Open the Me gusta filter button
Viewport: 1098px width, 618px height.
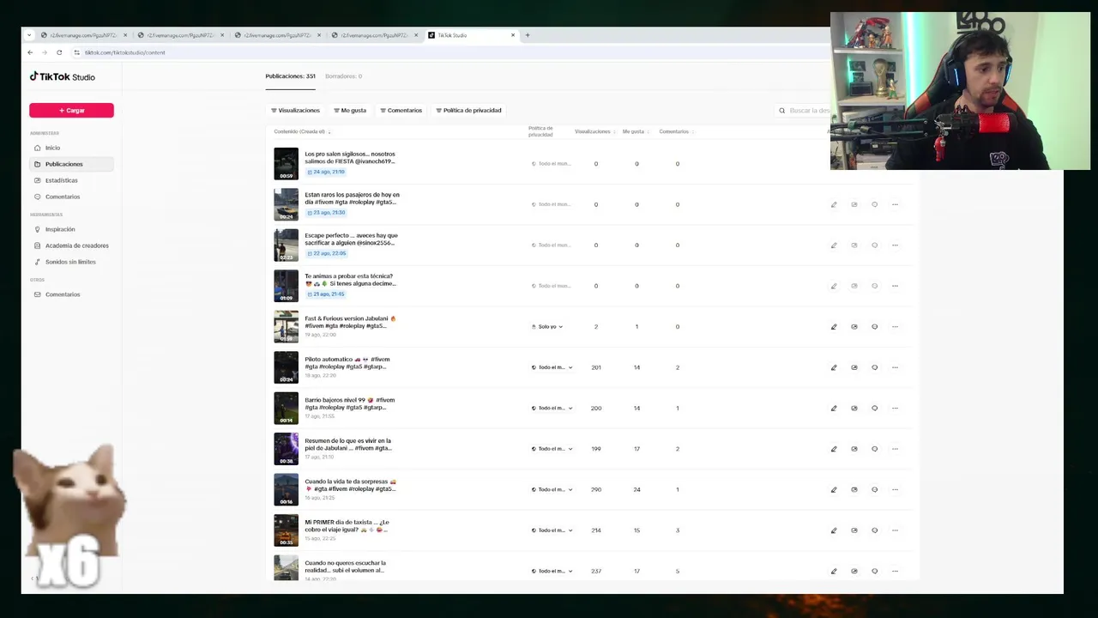pyautogui.click(x=350, y=111)
